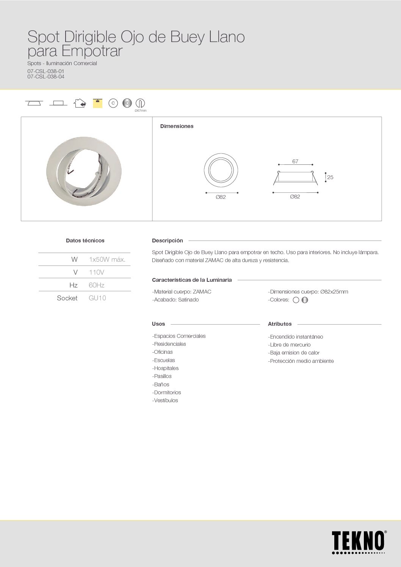Click '-Dormitorios' in the Usos list

point(166,392)
